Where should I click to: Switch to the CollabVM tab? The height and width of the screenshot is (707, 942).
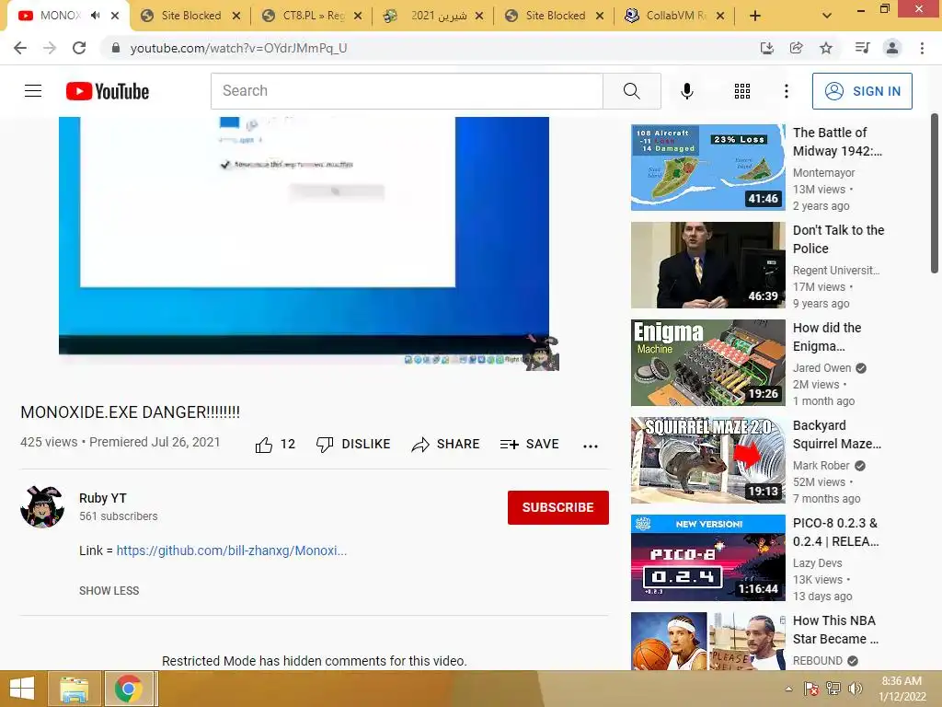tap(675, 16)
